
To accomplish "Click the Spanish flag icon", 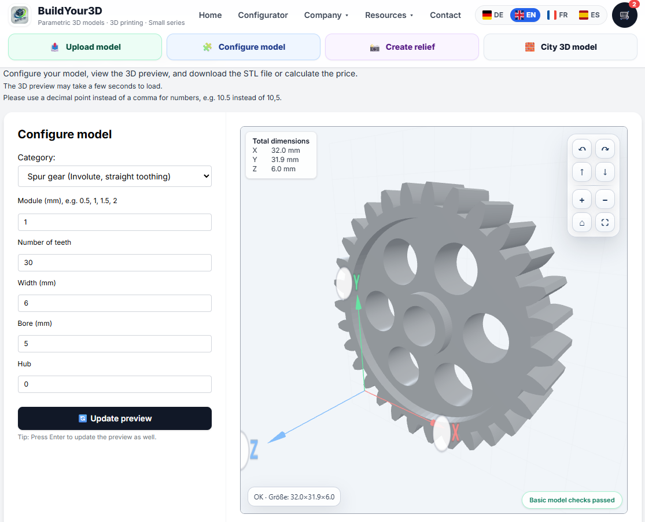I will coord(583,15).
